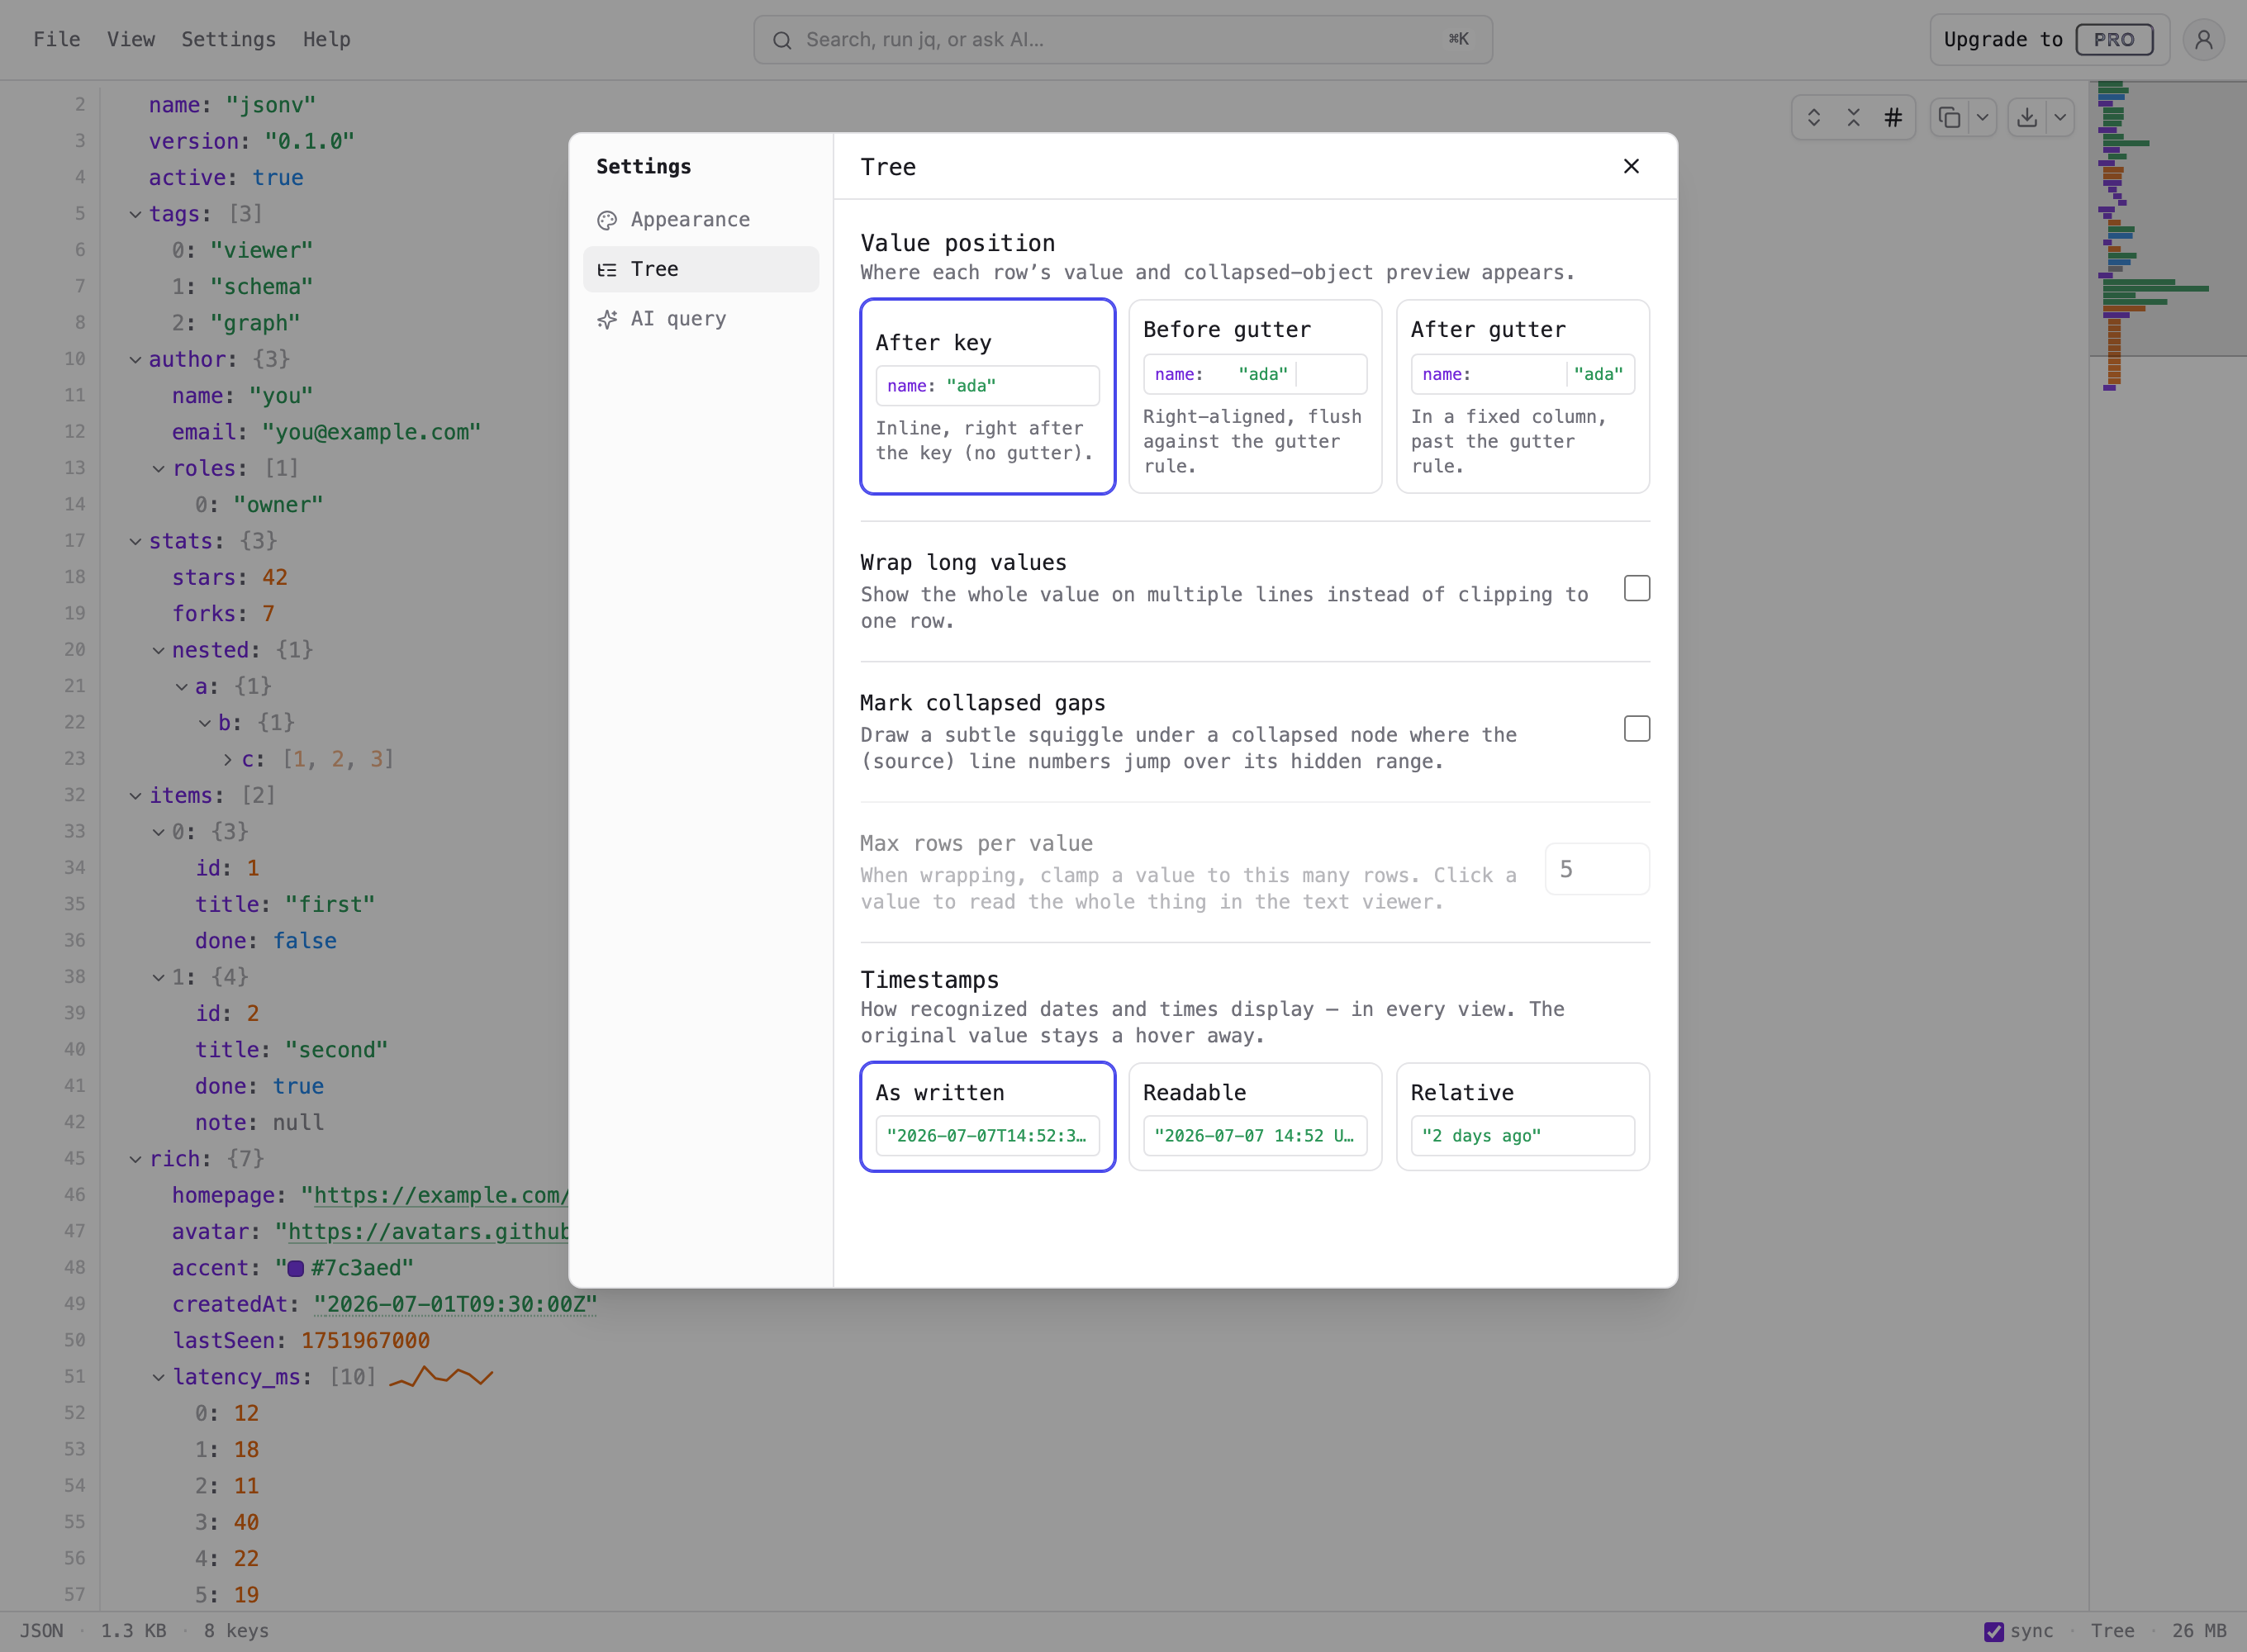Collapse the nested object node
2247x1652 pixels.
[x=158, y=650]
